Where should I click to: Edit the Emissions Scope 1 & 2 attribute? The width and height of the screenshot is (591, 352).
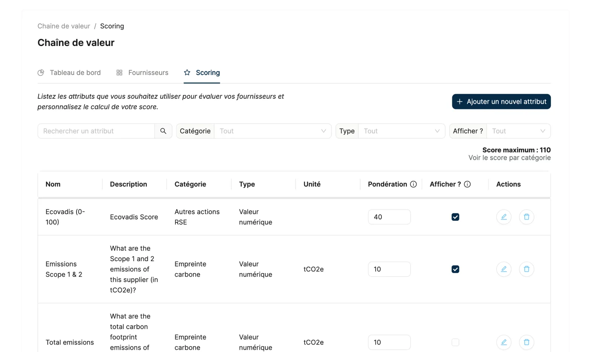tap(504, 269)
